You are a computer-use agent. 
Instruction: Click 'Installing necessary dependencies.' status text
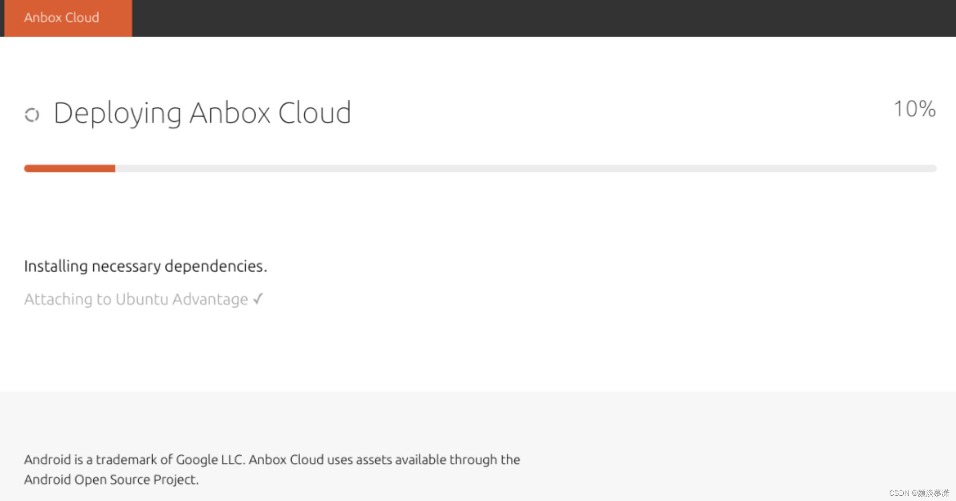coord(145,266)
